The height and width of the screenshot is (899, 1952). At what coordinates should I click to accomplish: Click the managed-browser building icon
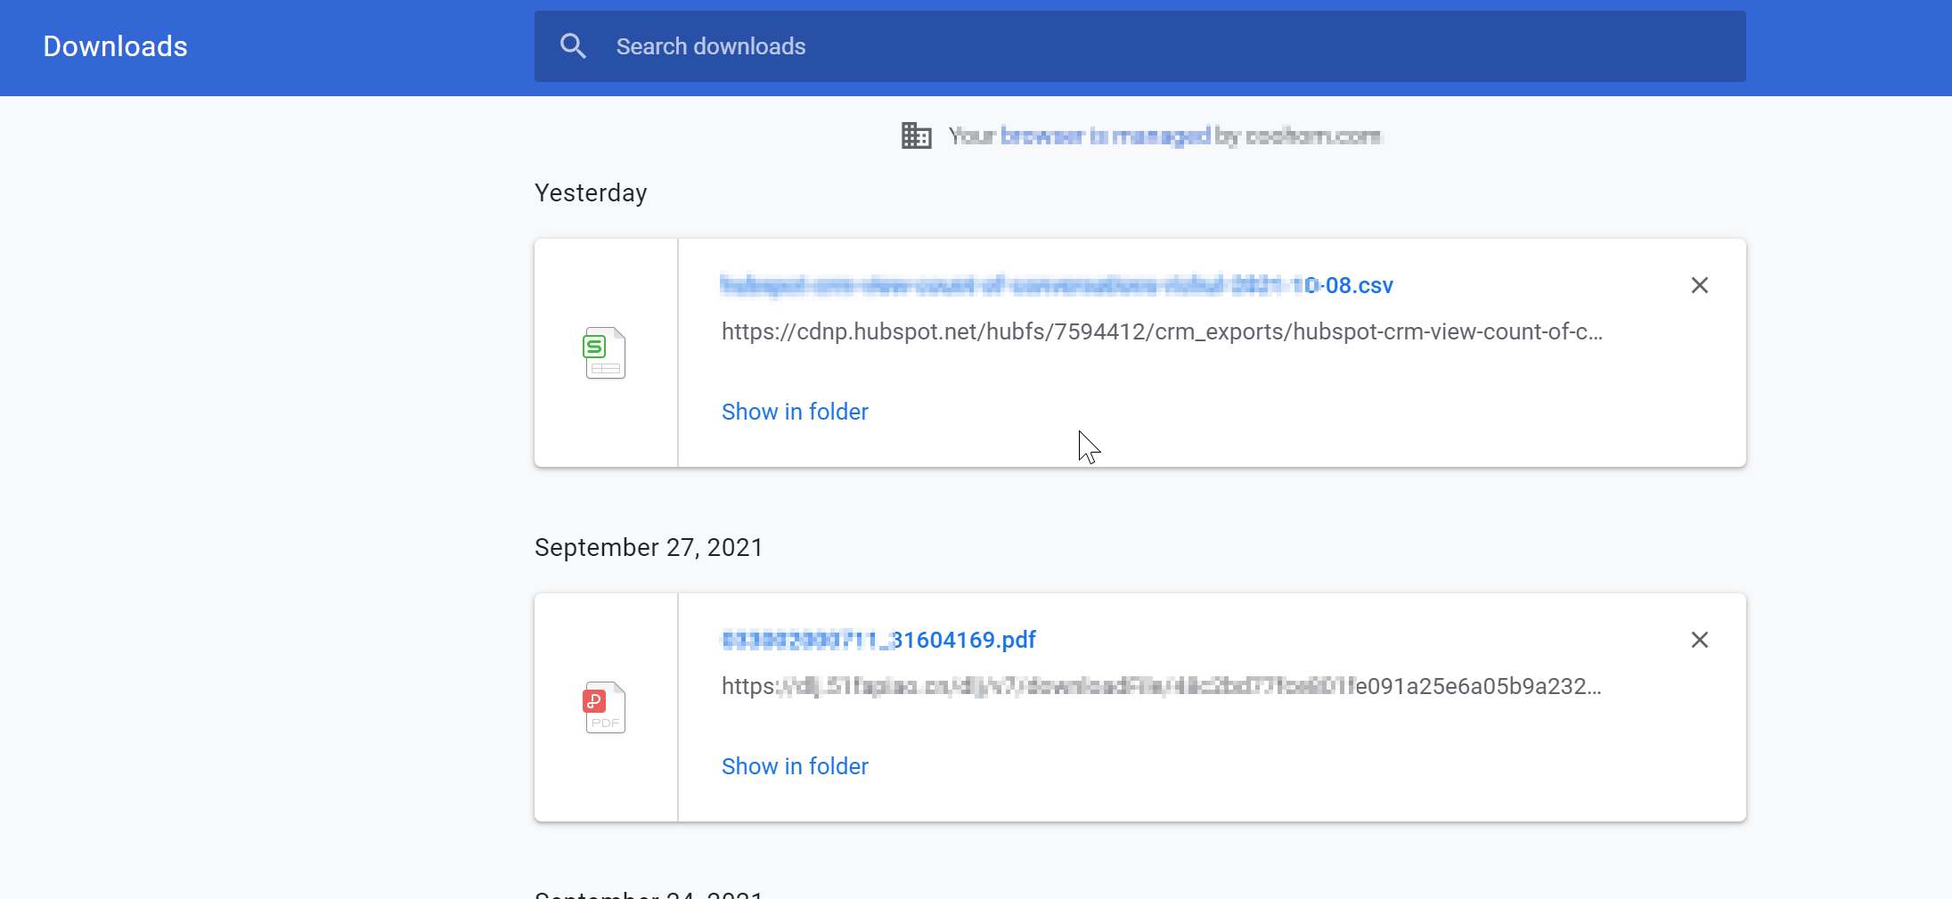point(916,135)
